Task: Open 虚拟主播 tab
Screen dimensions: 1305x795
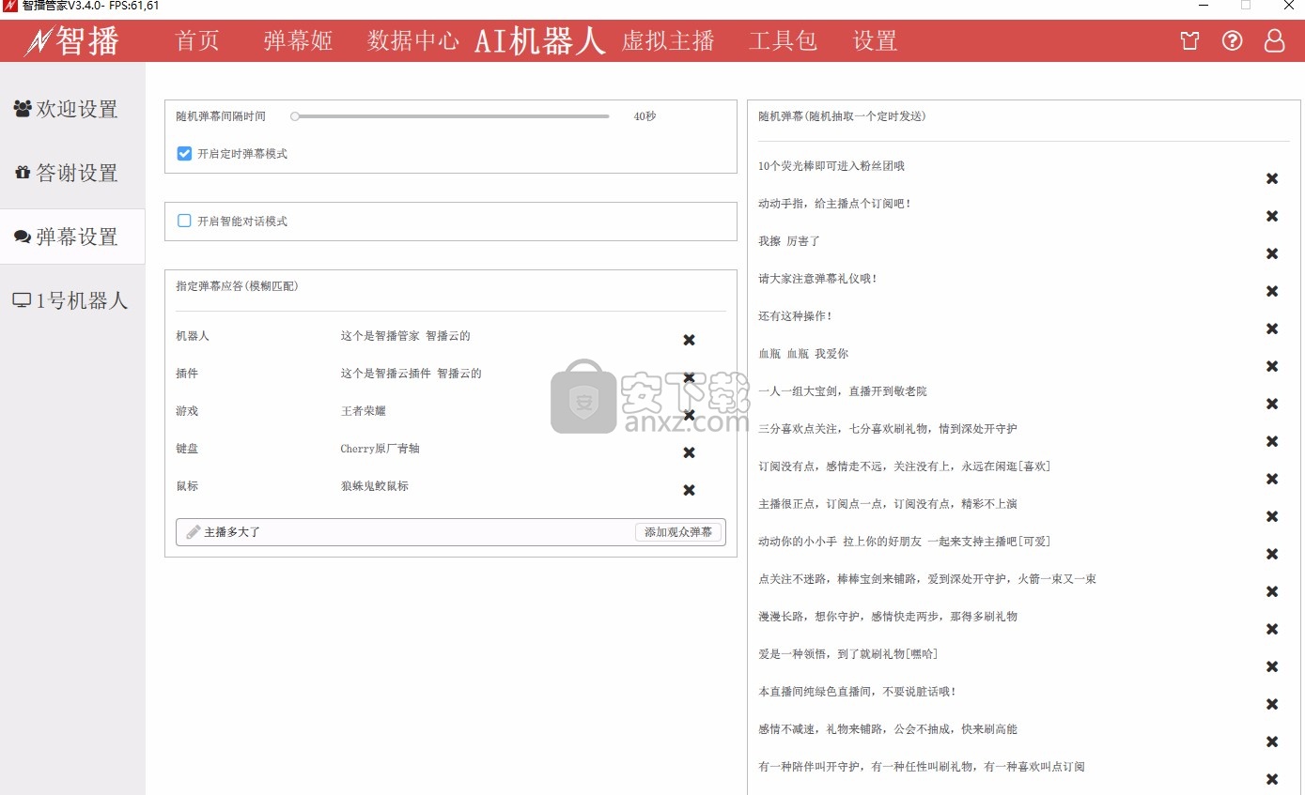Action: click(668, 41)
